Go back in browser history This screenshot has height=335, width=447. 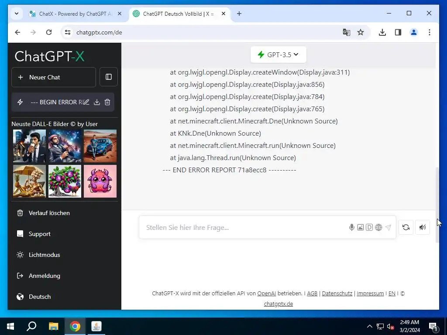click(x=17, y=32)
